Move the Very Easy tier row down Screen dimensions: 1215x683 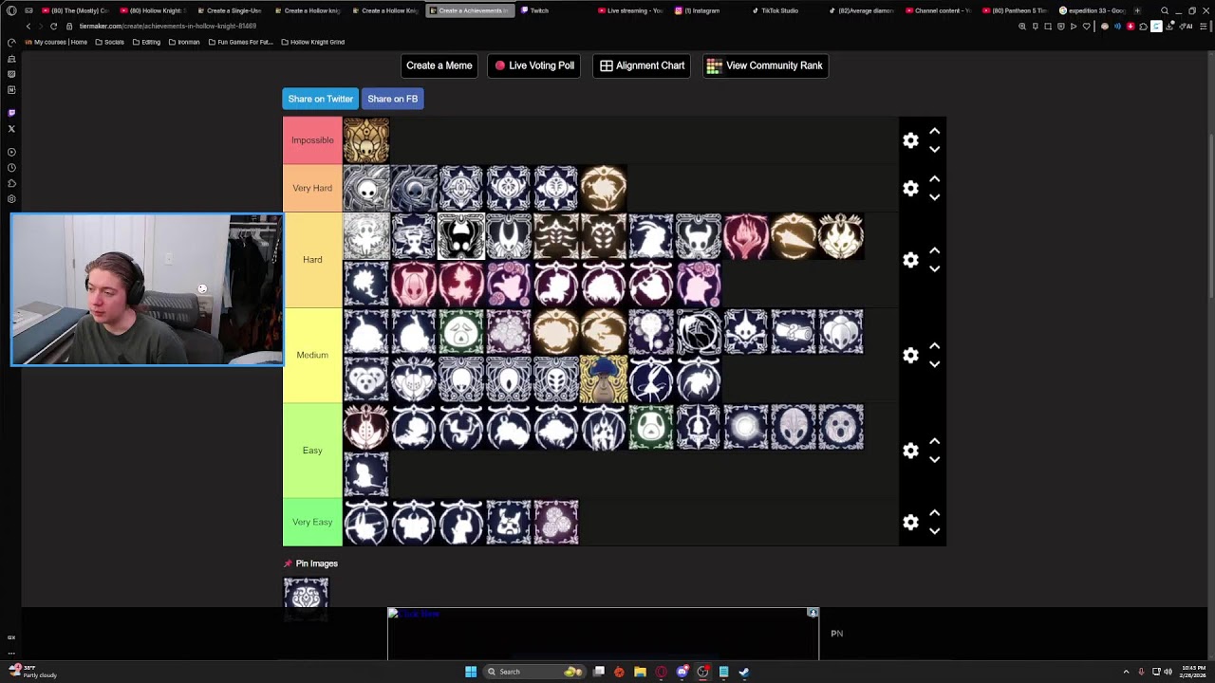pyautogui.click(x=934, y=531)
